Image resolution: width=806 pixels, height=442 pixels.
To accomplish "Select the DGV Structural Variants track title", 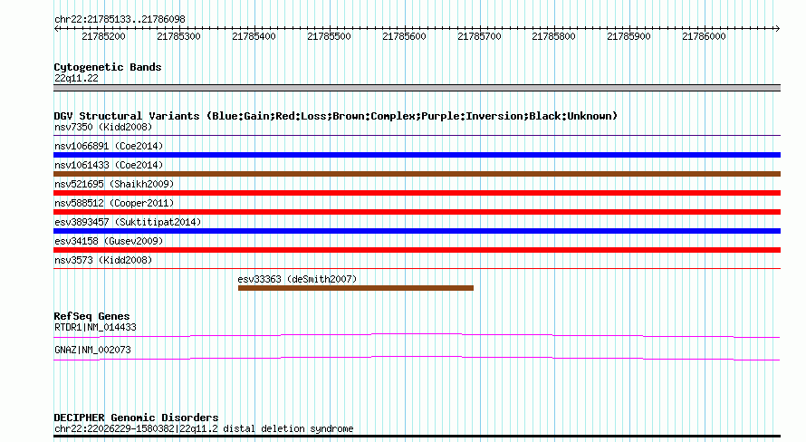I will [336, 116].
